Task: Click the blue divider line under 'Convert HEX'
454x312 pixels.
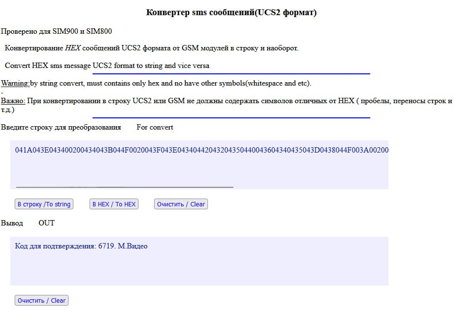Action: point(231,74)
